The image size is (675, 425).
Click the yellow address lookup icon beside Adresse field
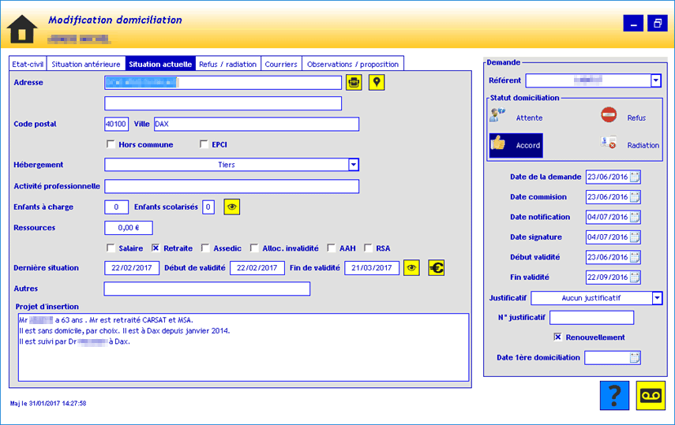[x=354, y=83]
